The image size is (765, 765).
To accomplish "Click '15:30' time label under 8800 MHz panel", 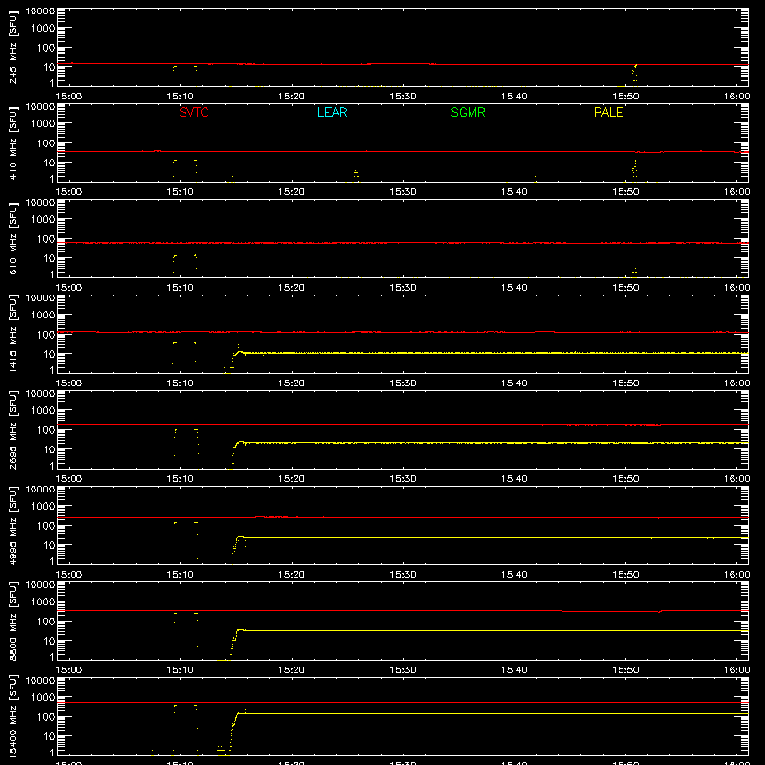I will coord(403,670).
